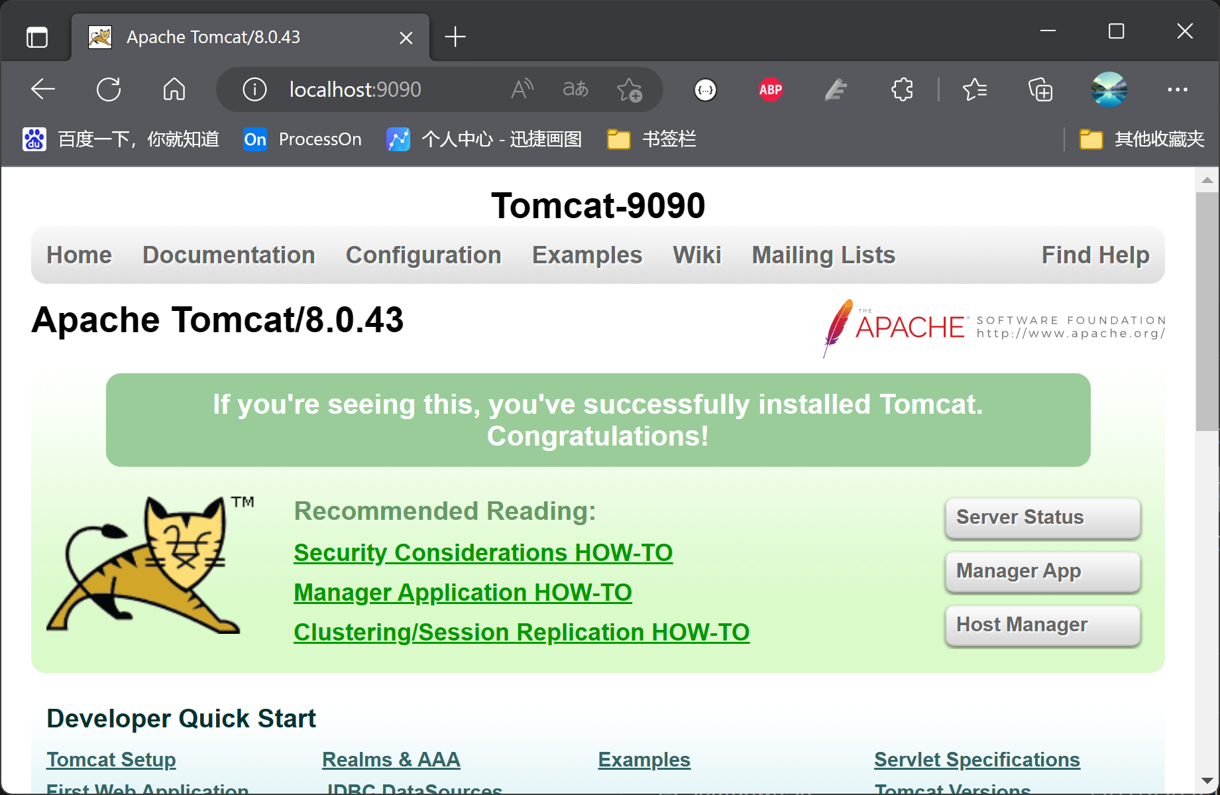
Task: Click the vertical scrollbar thumb
Action: click(1207, 312)
